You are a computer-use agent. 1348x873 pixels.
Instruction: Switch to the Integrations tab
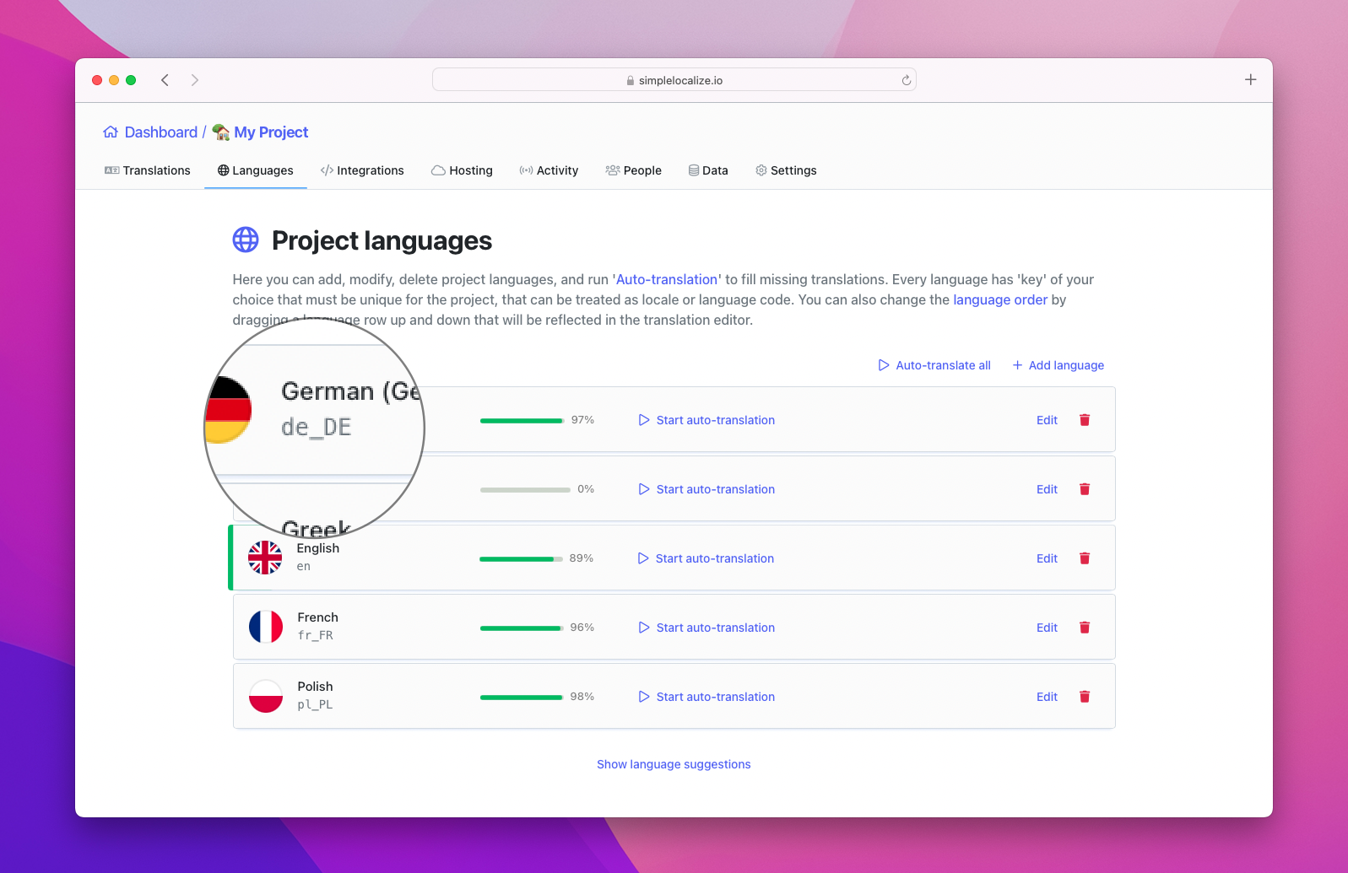[362, 170]
